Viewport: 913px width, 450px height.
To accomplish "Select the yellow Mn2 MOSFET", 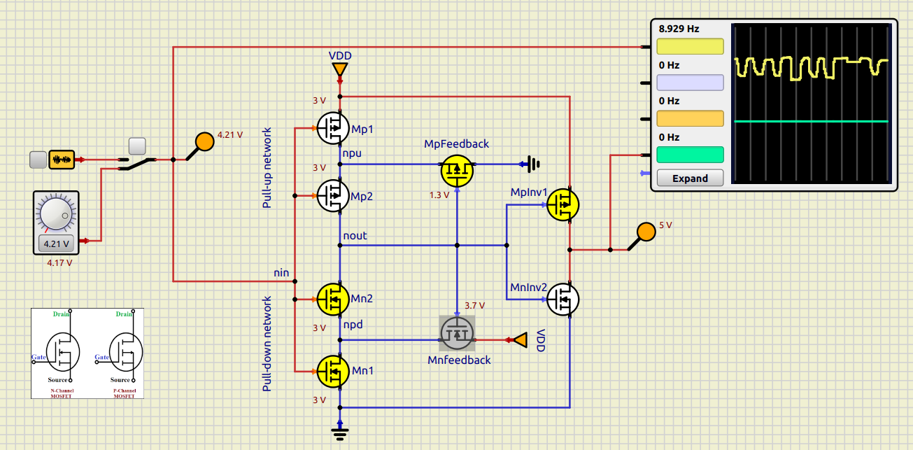I will [334, 299].
